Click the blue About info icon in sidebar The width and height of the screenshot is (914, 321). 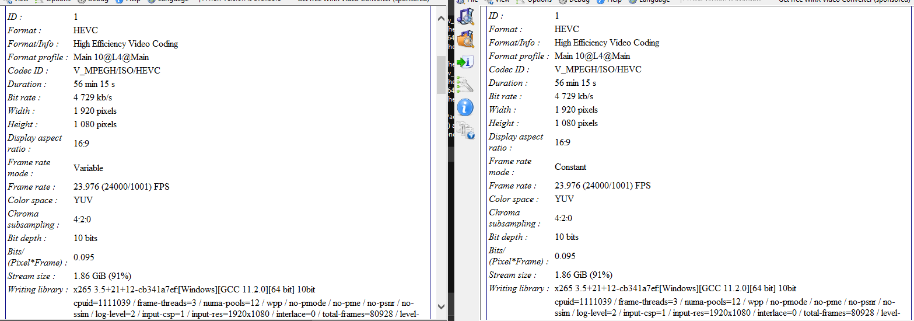[x=465, y=107]
